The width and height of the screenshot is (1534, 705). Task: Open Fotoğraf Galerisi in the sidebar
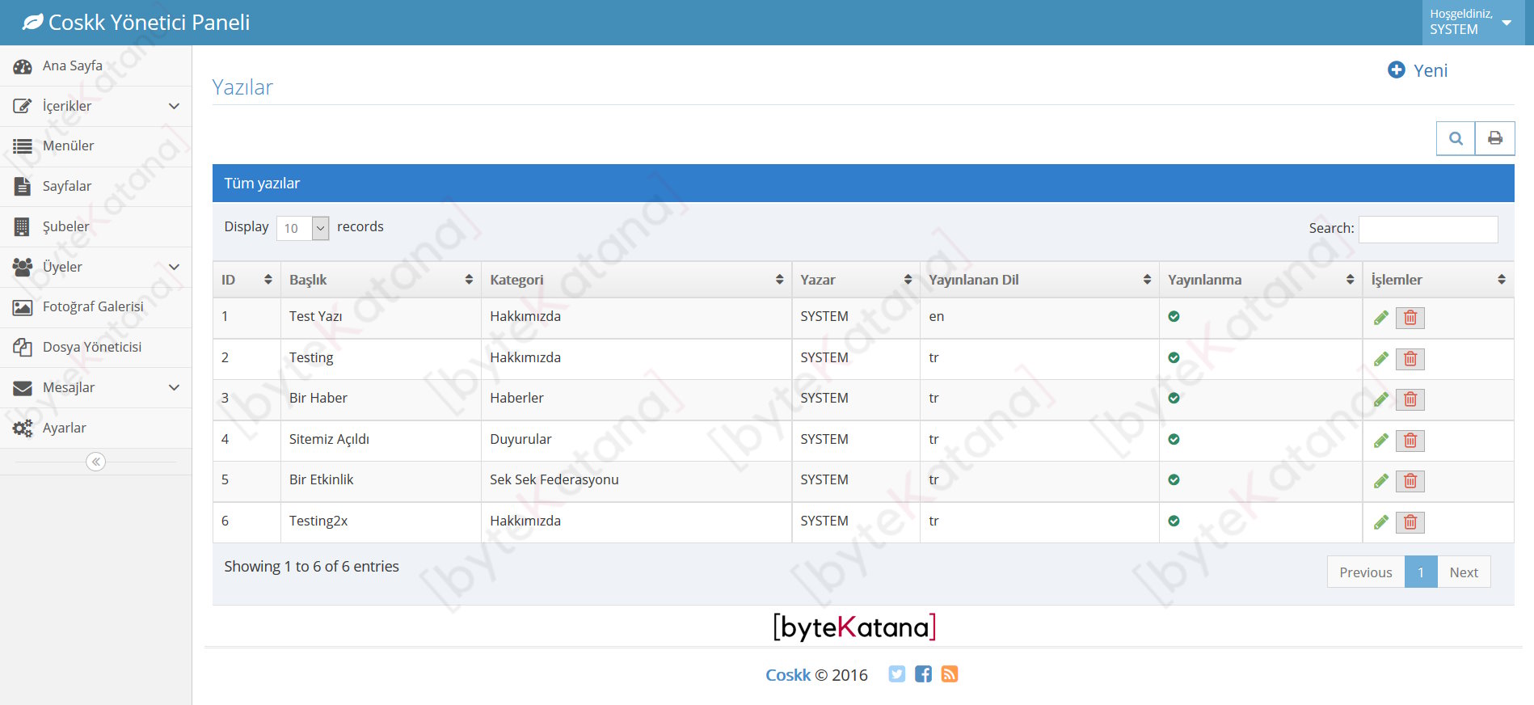93,306
